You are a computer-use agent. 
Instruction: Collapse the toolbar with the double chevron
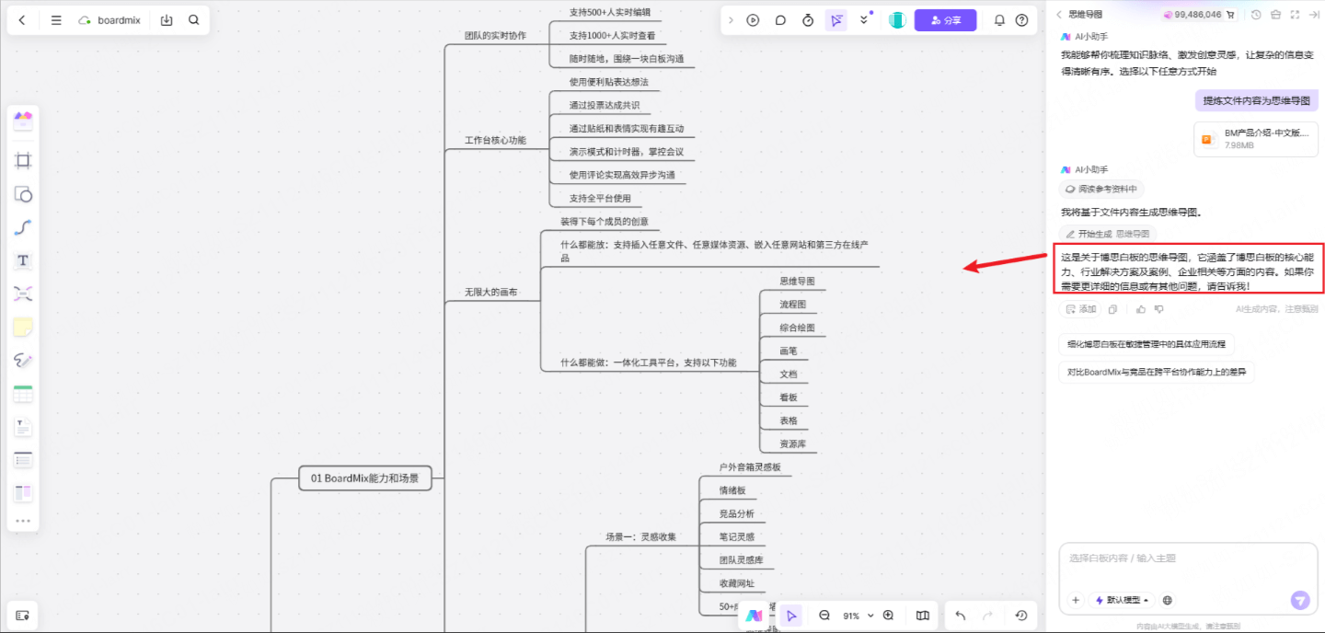tap(863, 19)
